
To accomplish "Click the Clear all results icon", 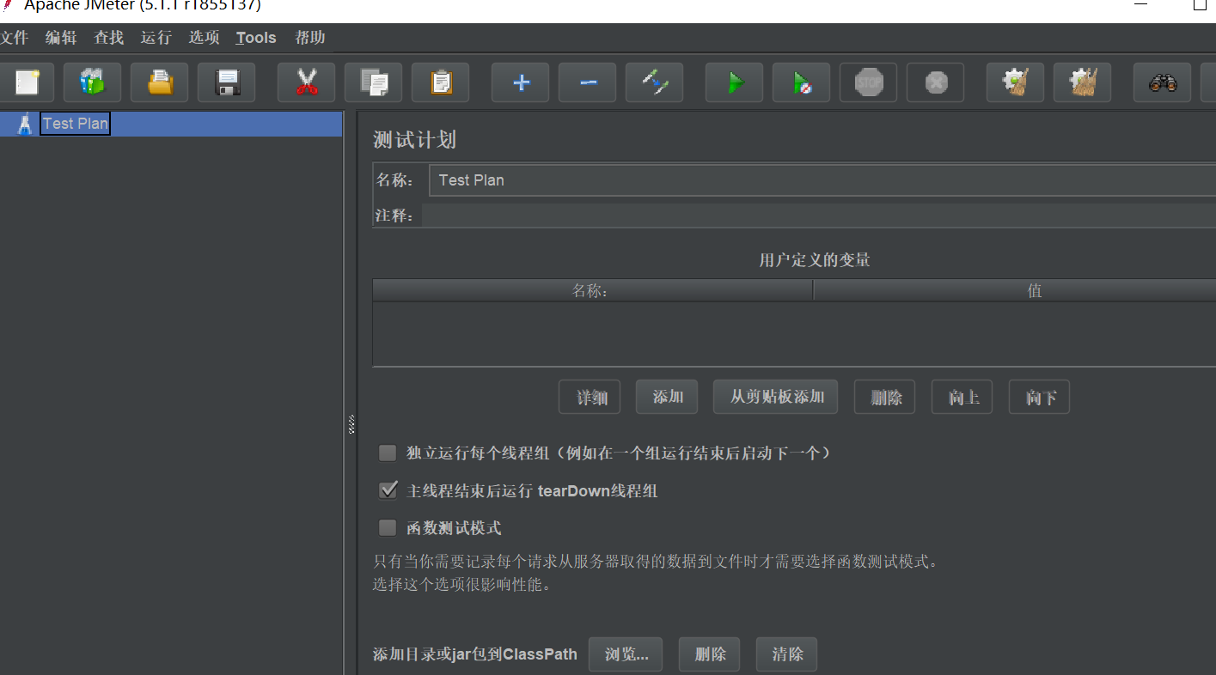I will coord(1083,82).
